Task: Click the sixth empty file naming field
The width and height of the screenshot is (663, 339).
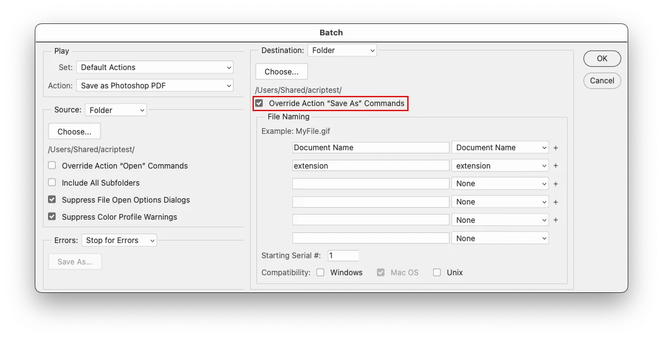Action: [x=371, y=238]
